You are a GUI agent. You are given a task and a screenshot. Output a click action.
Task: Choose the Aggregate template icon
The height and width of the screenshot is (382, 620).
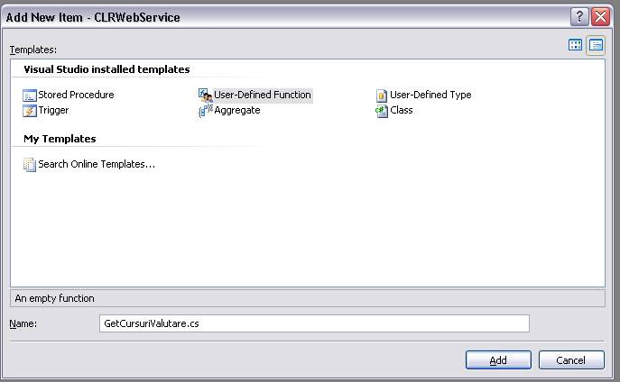click(x=206, y=111)
